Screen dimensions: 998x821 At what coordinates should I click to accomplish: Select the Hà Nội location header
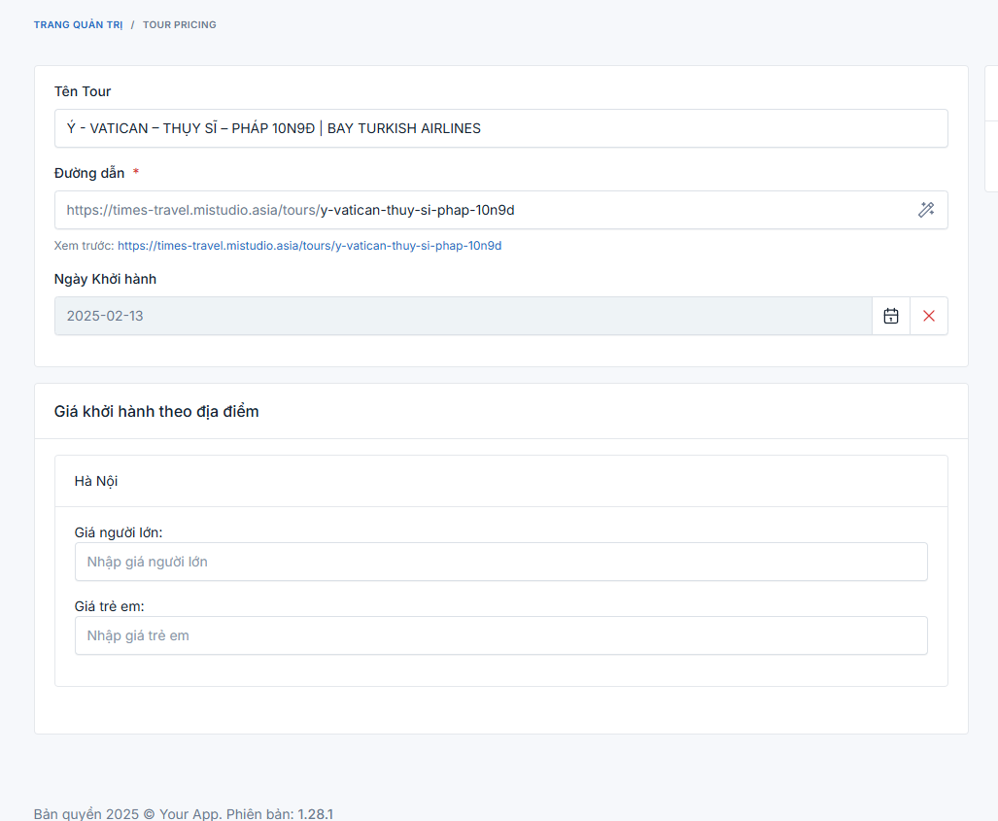click(x=96, y=481)
